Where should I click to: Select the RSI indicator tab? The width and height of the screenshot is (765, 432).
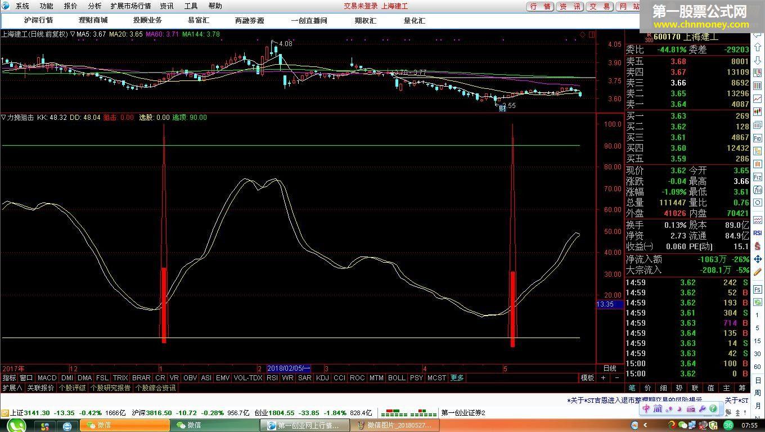point(272,378)
